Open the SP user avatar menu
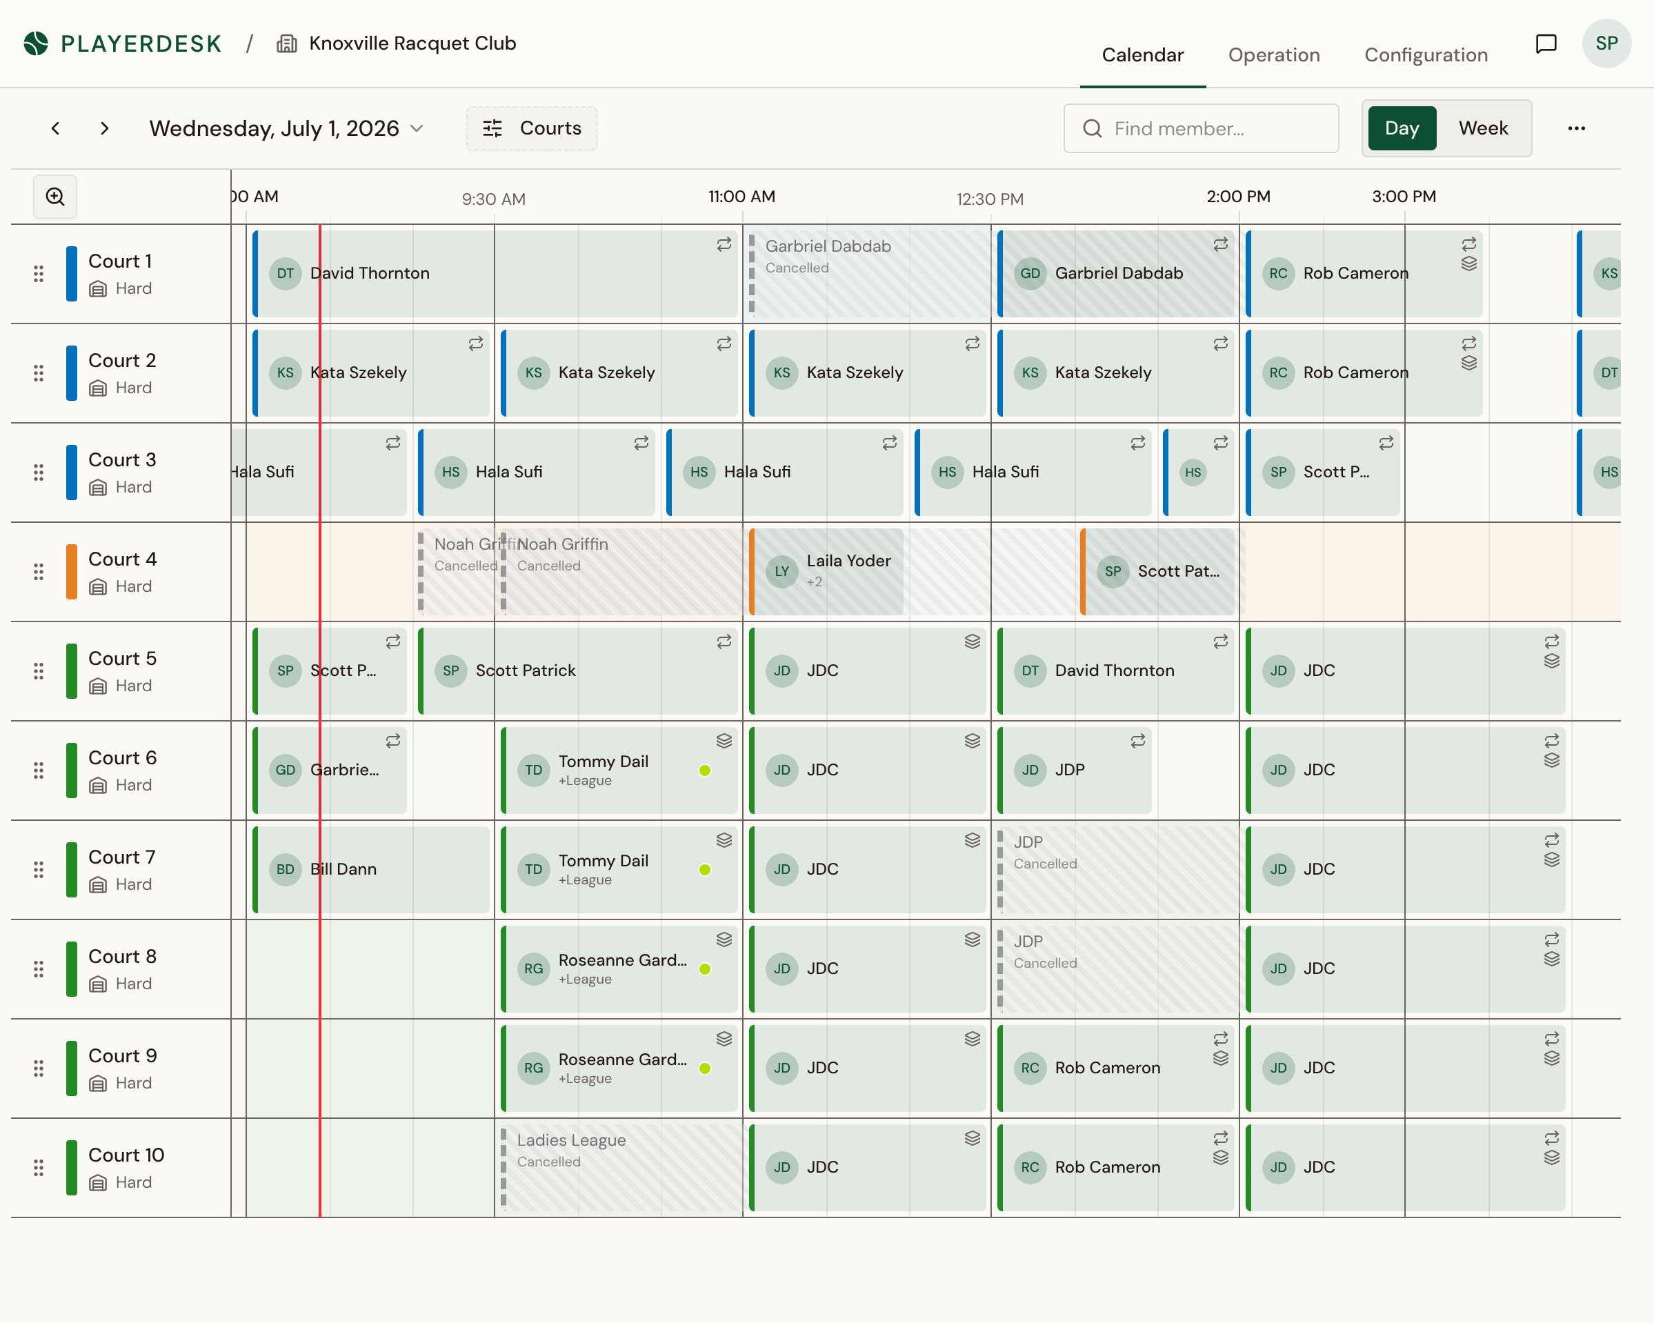Screen dimensions: 1654x1323 coord(1606,43)
